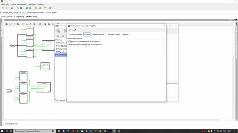The height and width of the screenshot is (133, 238).
Task: Click the New project icon in main toolbar
Action: pyautogui.click(x=3, y=8)
